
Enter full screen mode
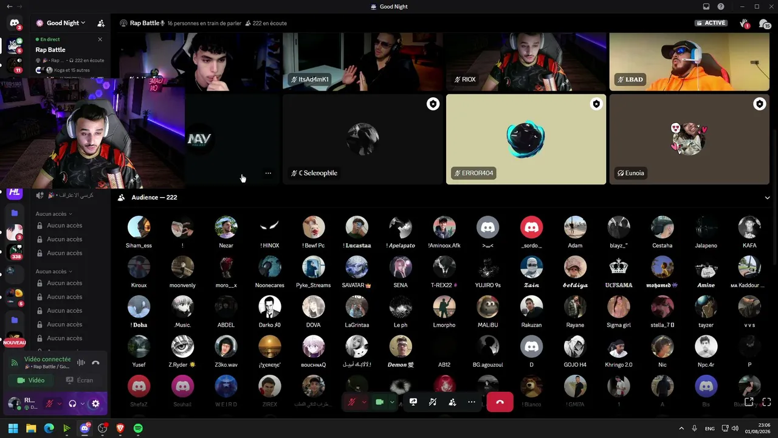point(766,401)
